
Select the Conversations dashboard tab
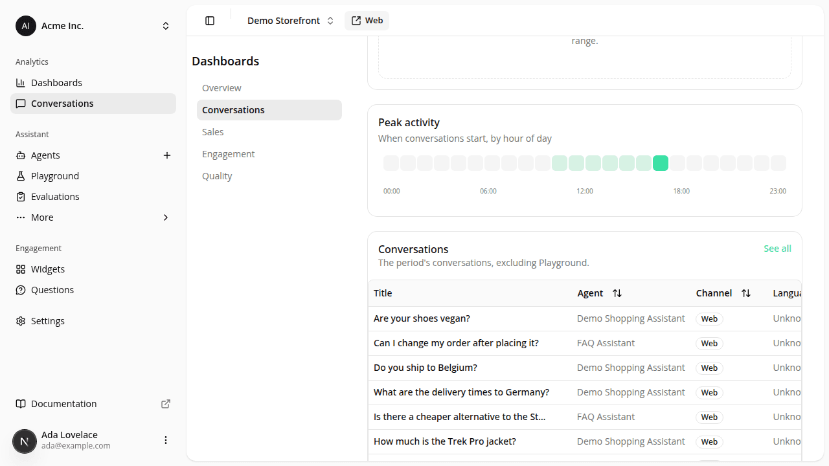pyautogui.click(x=269, y=110)
